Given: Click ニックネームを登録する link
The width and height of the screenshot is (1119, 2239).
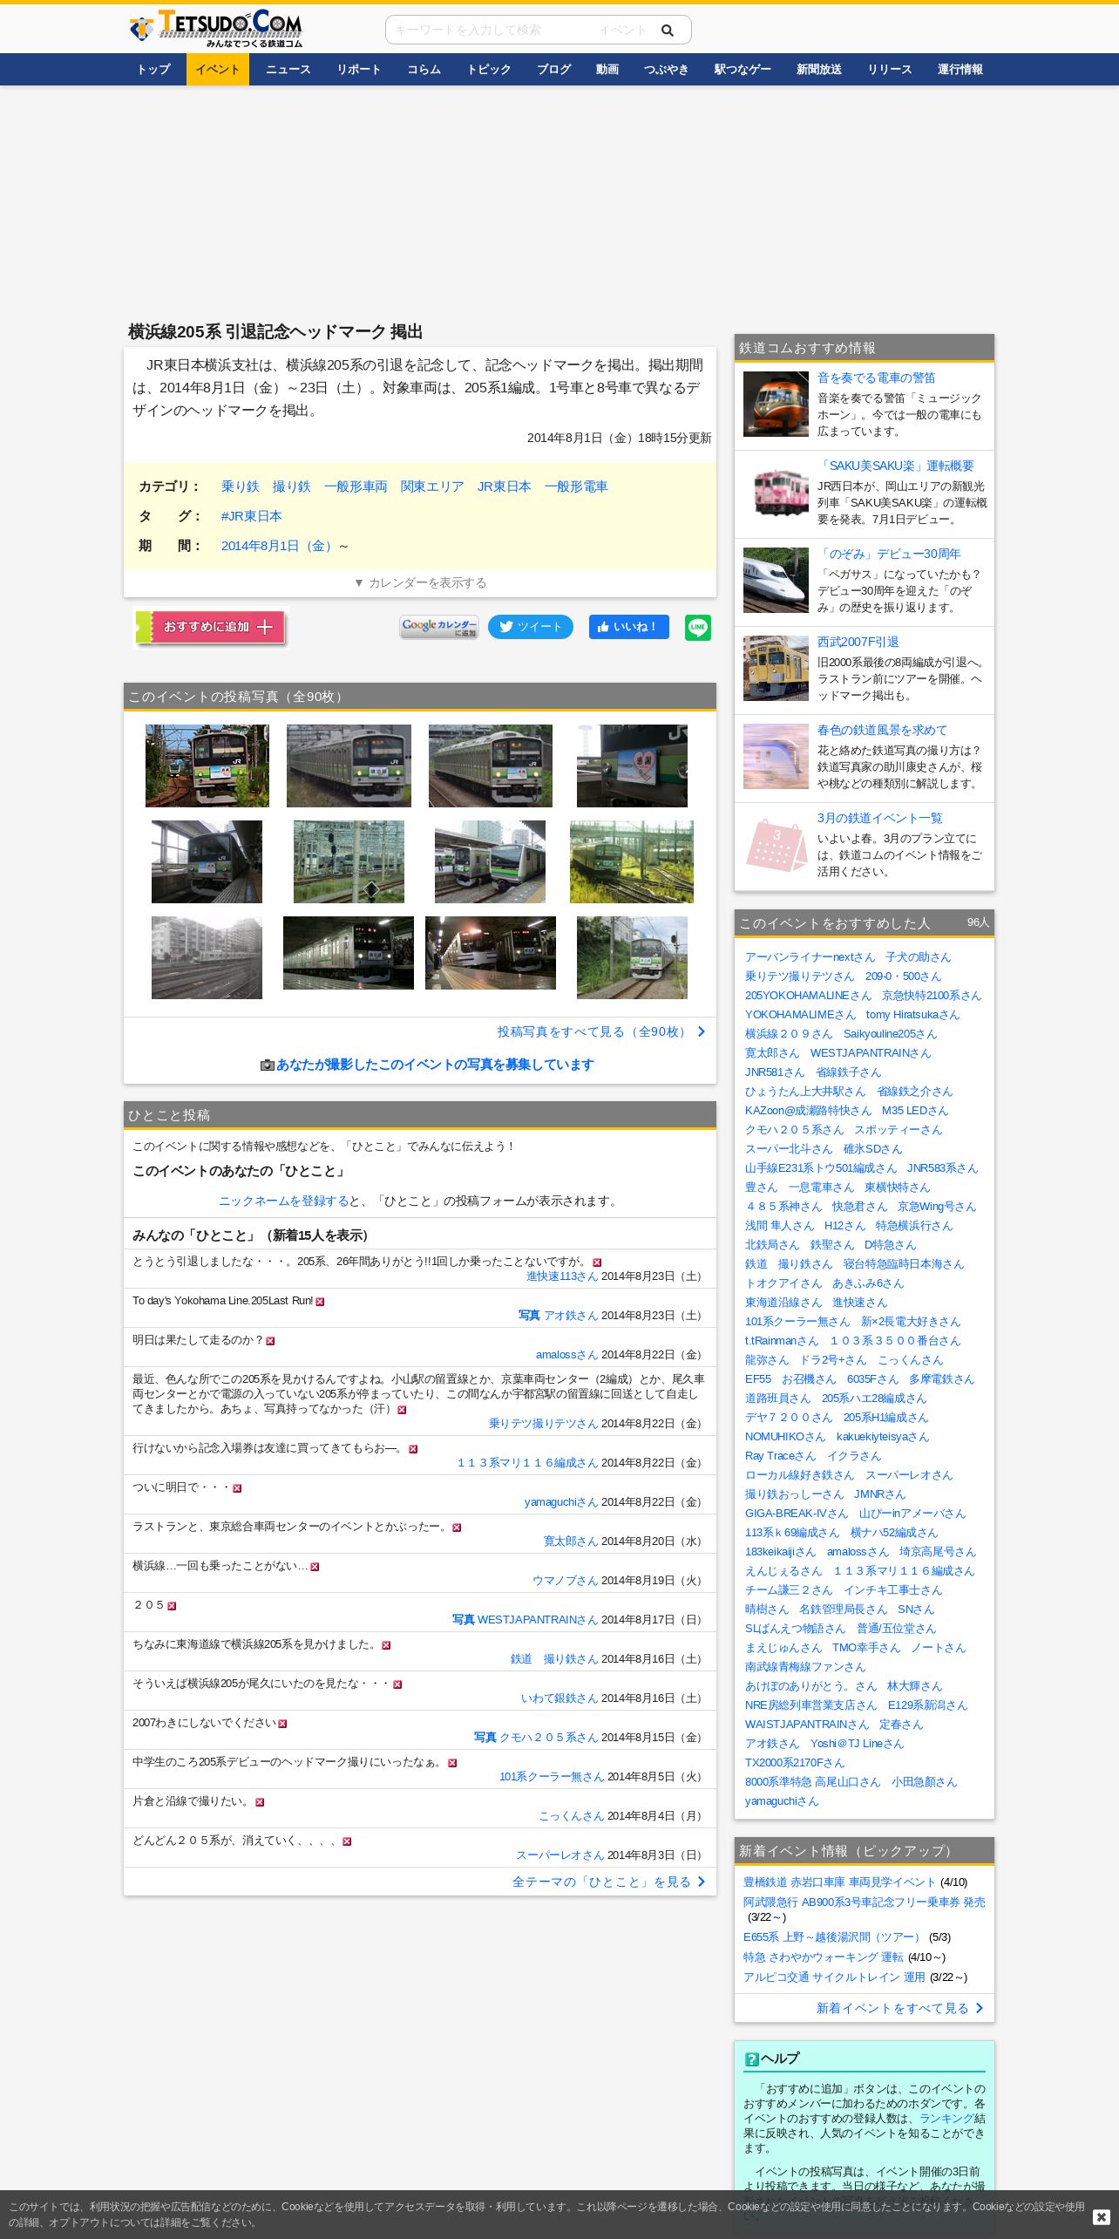Looking at the screenshot, I should tap(284, 1201).
